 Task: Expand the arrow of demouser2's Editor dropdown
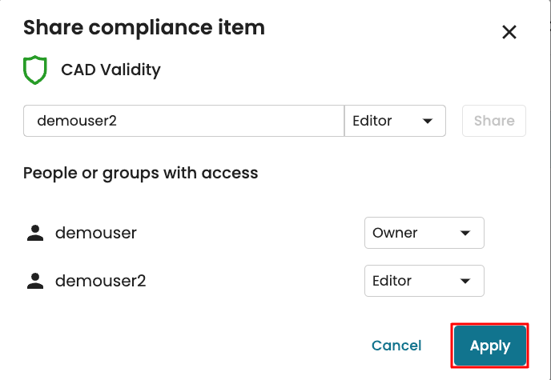tap(465, 281)
